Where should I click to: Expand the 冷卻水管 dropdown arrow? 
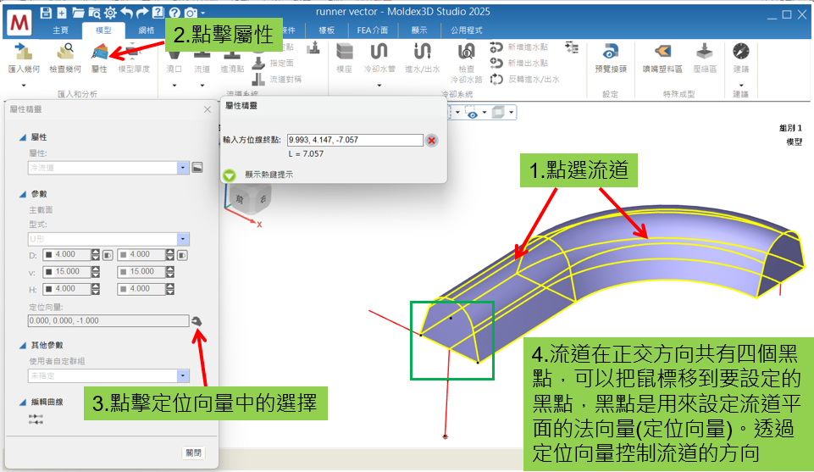379,85
